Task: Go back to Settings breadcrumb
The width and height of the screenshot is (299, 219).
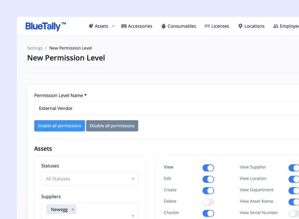Action: (x=35, y=48)
